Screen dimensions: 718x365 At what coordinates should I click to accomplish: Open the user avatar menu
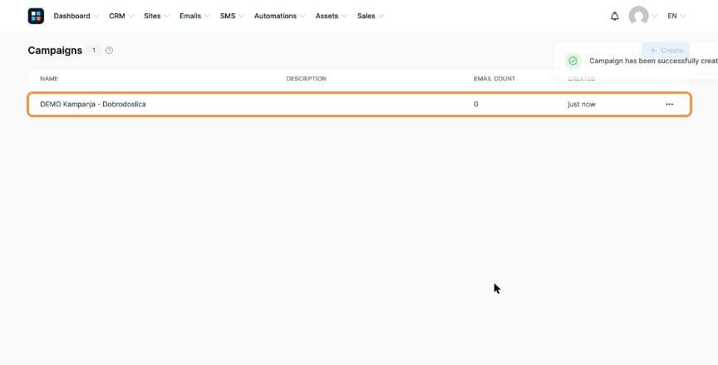pos(638,16)
